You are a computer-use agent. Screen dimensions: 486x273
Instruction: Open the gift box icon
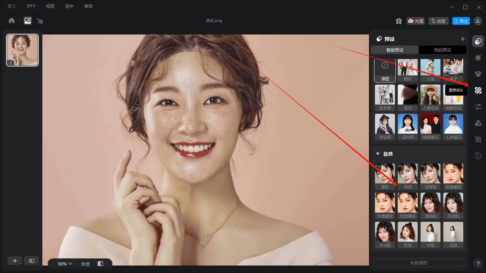[398, 21]
